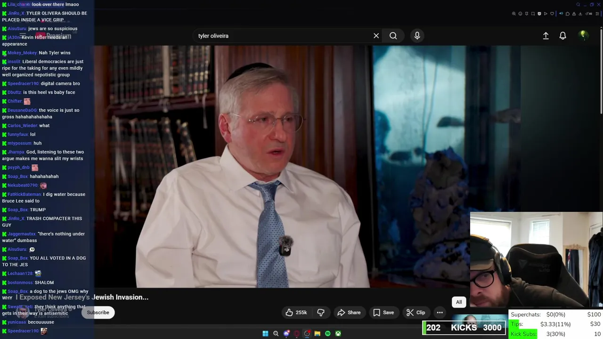Click chat message 'Nah Tyler wins'
Image resolution: width=603 pixels, height=339 pixels.
coord(55,53)
